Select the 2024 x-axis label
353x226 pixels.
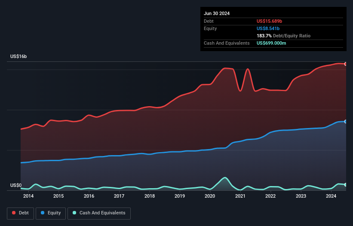pos(331,196)
